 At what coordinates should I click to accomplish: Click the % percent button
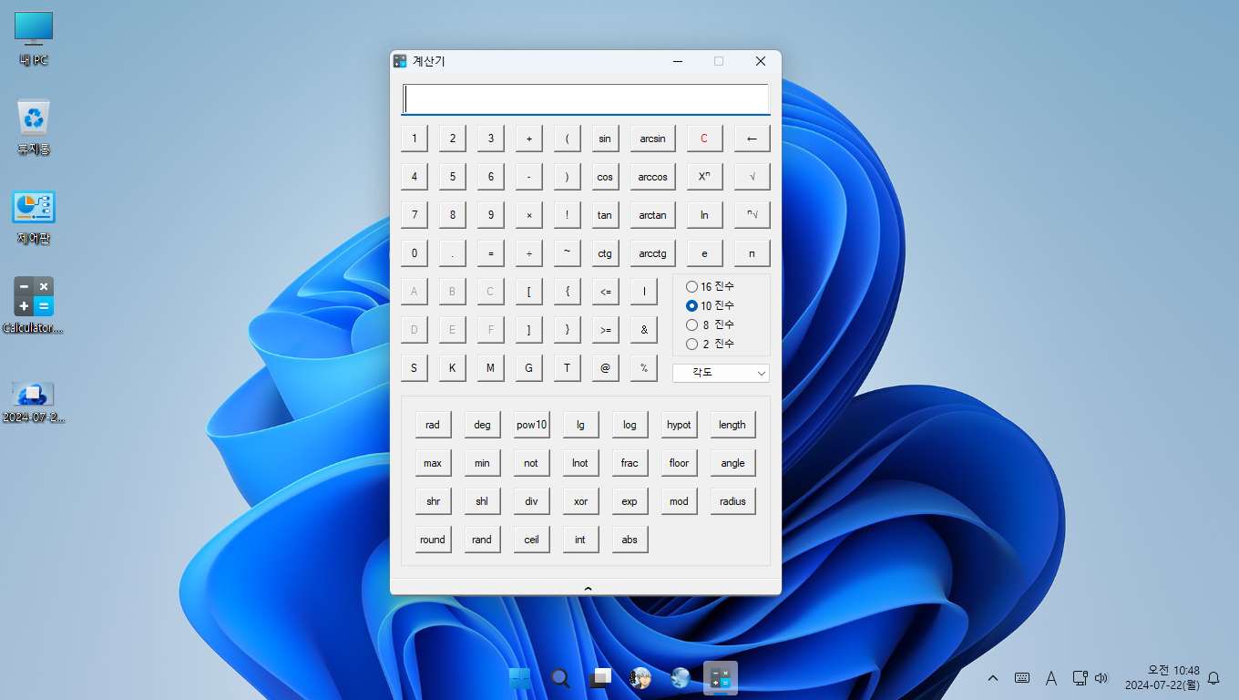coord(643,368)
